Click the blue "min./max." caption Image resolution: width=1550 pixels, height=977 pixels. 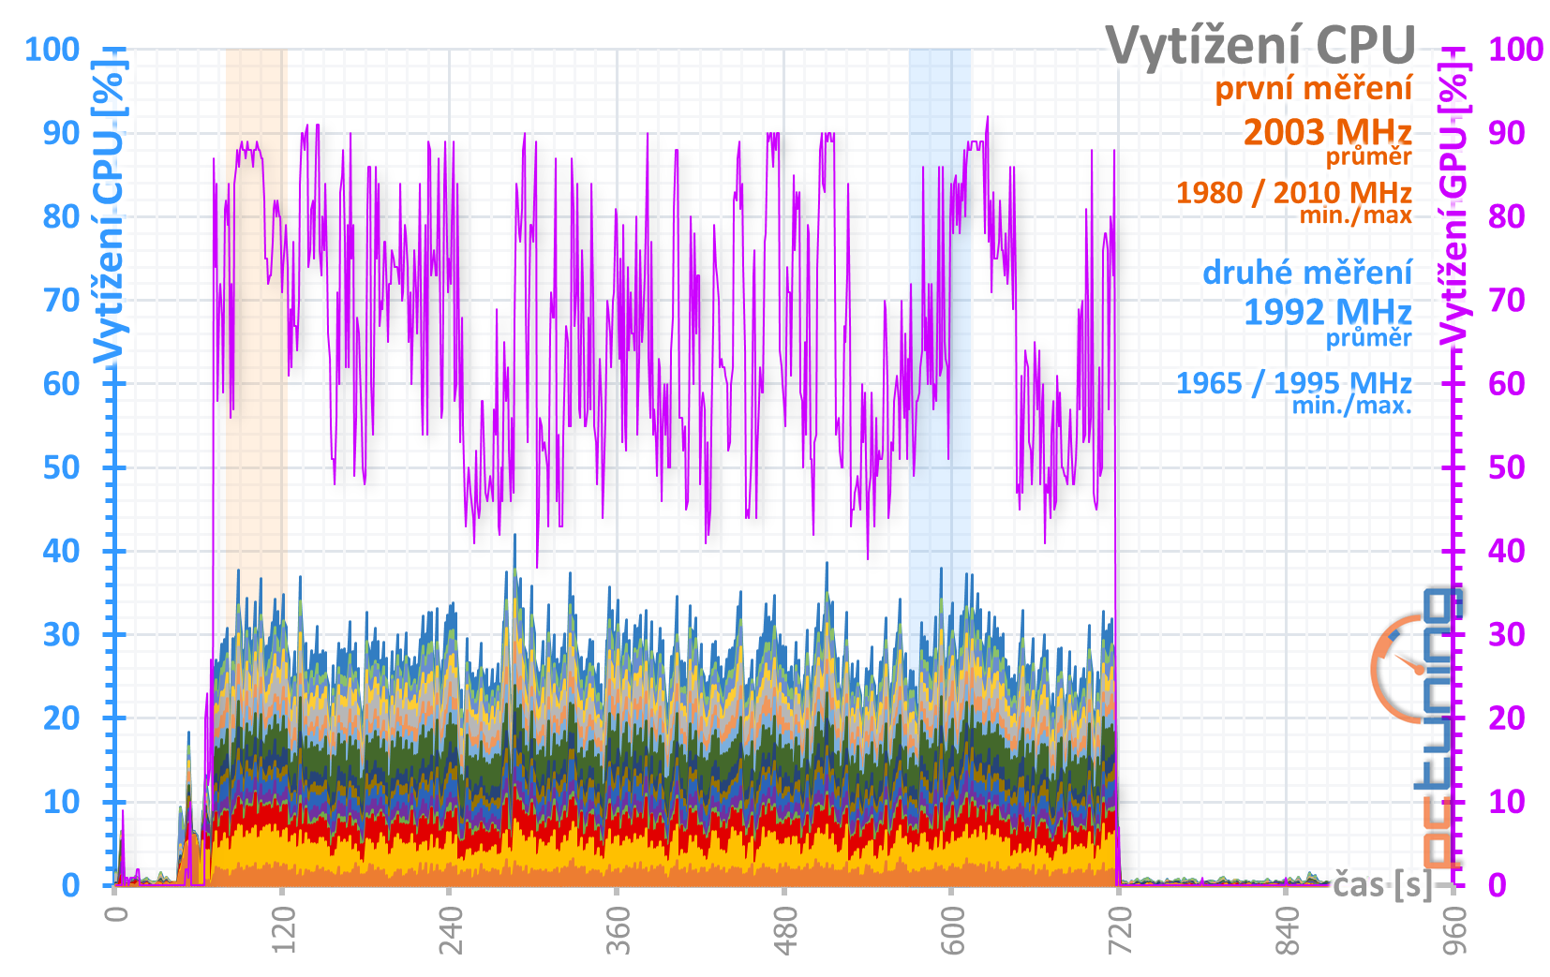coord(1351,406)
